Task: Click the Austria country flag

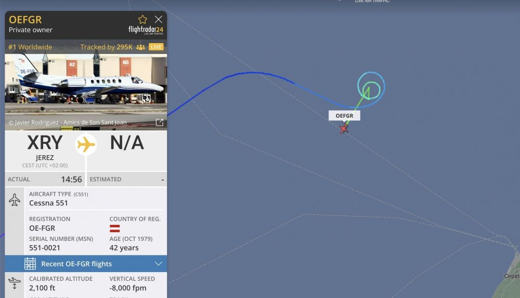Action: (x=115, y=228)
